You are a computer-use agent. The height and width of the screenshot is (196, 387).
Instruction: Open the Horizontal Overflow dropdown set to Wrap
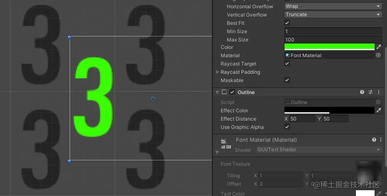point(333,6)
